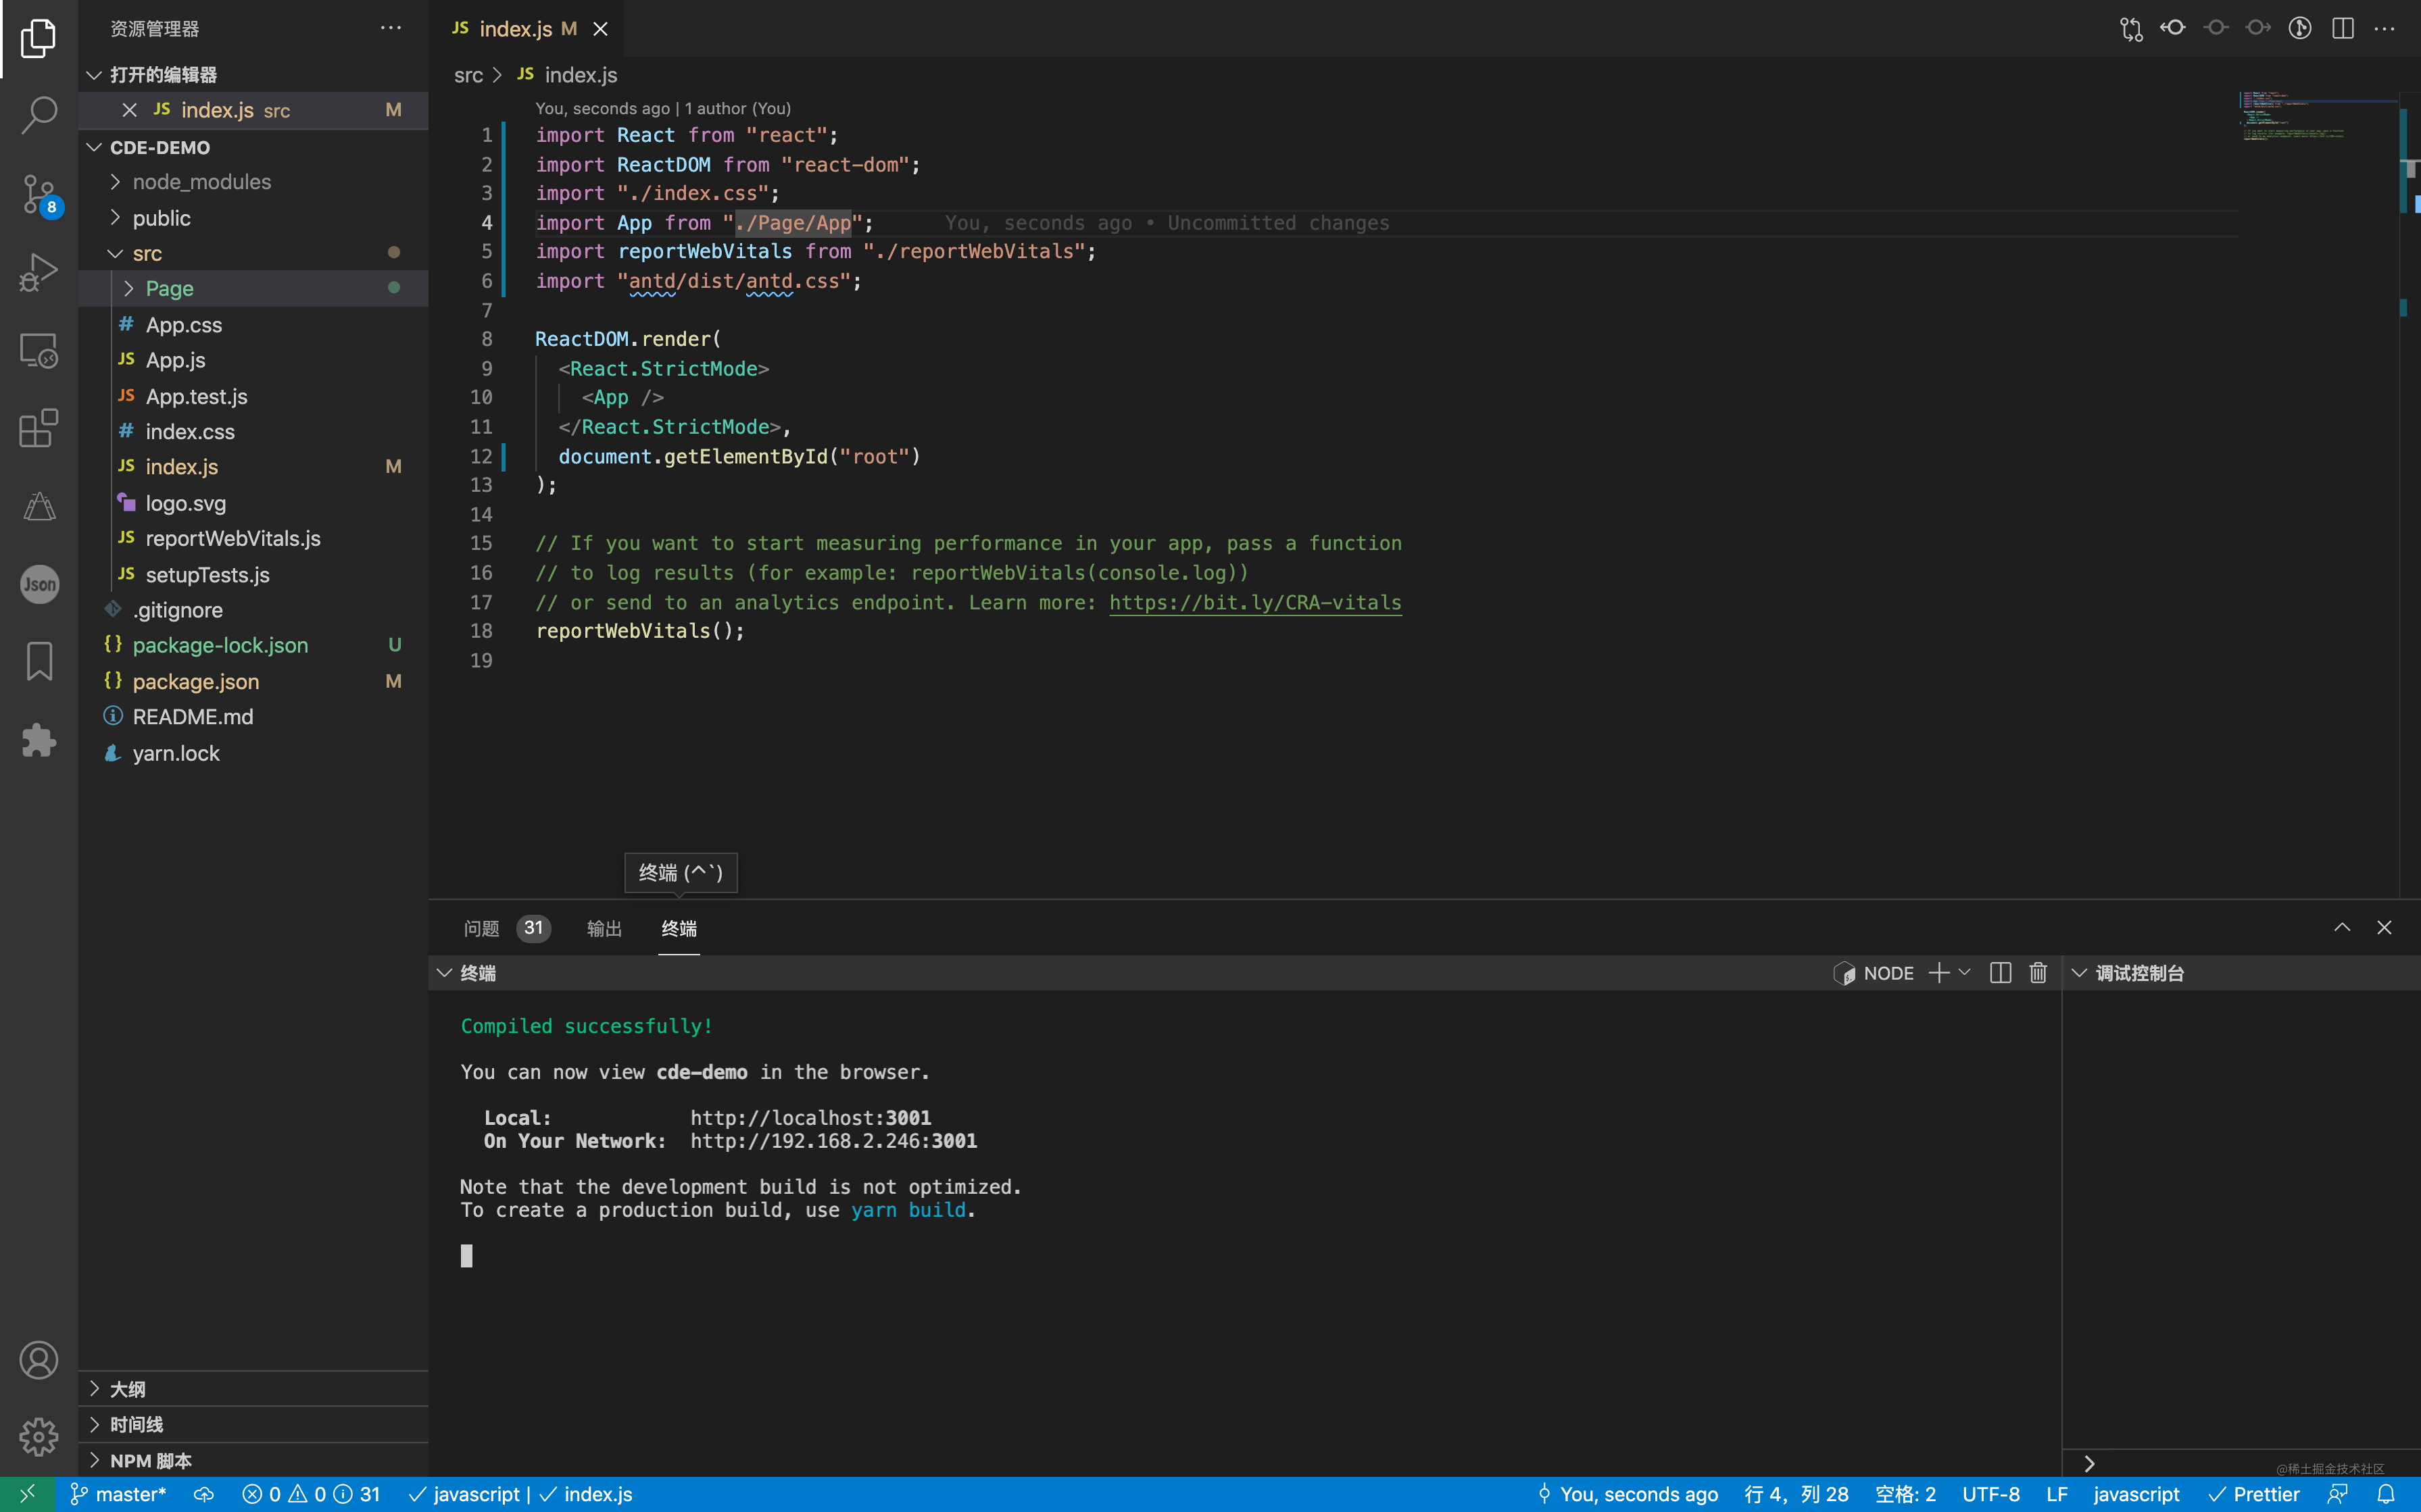The image size is (2421, 1512).
Task: Open the Run and Debug view
Action: tap(38, 271)
